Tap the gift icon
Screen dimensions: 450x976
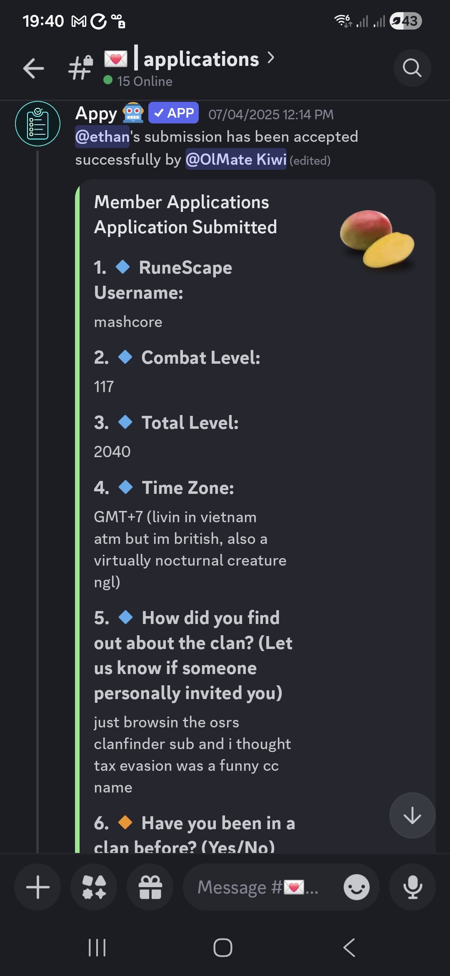(150, 887)
